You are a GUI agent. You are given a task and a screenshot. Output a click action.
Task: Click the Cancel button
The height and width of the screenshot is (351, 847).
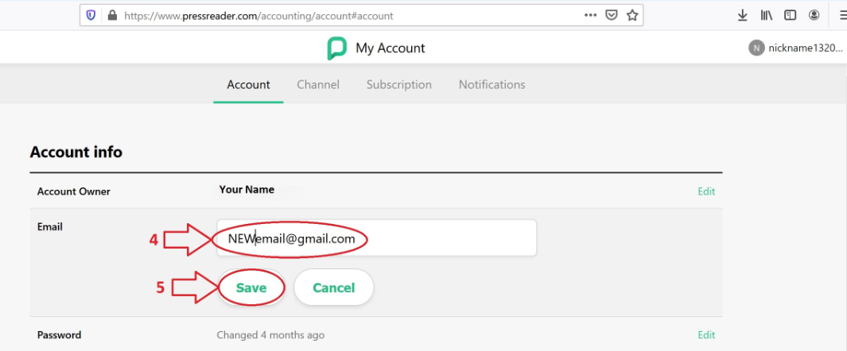tap(333, 287)
